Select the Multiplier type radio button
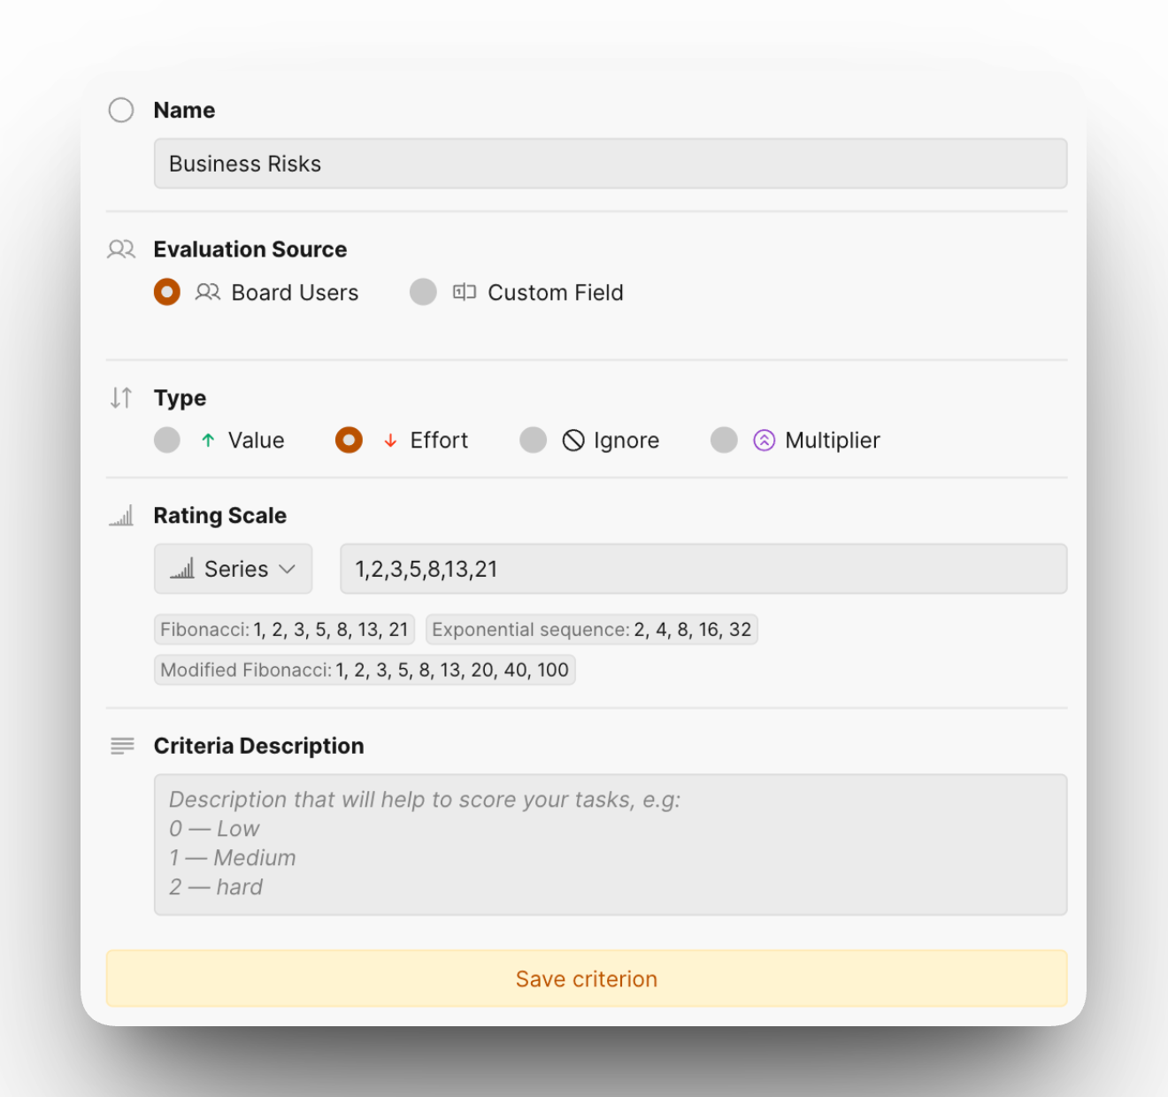Screen dimensions: 1168x1097 724,441
